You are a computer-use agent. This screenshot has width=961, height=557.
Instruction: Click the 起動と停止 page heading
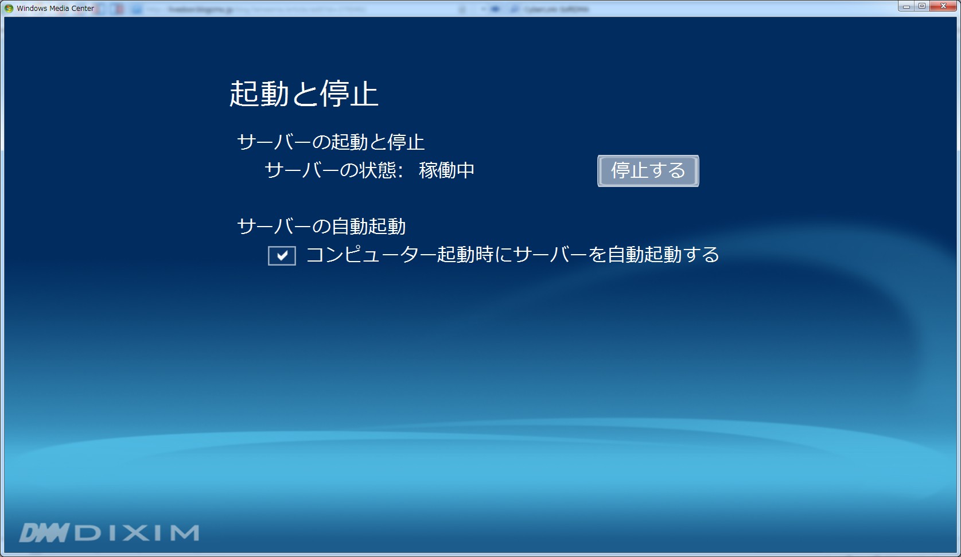(304, 94)
